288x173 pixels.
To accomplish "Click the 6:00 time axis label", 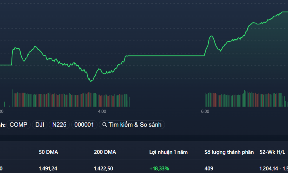I will point(205,111).
